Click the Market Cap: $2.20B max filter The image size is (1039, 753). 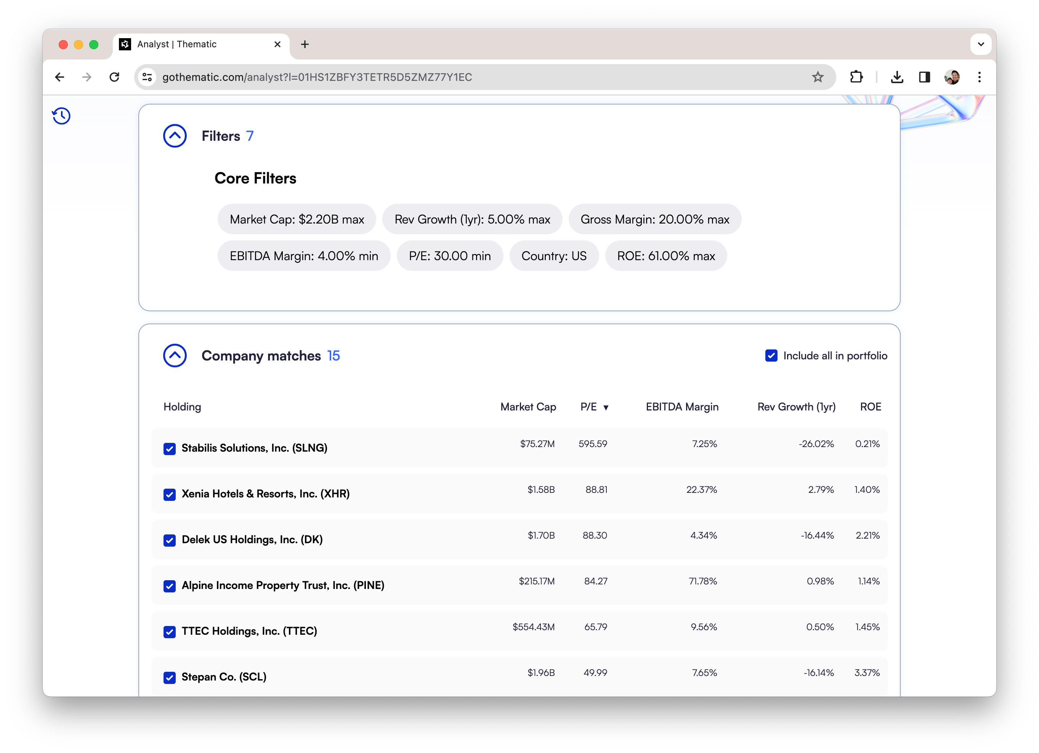tap(297, 219)
